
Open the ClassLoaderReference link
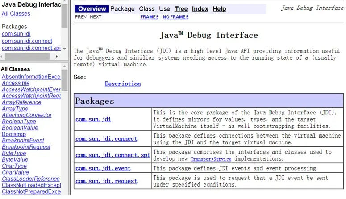[x=31, y=179]
